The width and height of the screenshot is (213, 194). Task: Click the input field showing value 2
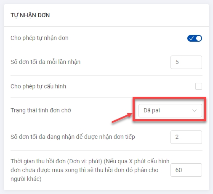point(186,137)
